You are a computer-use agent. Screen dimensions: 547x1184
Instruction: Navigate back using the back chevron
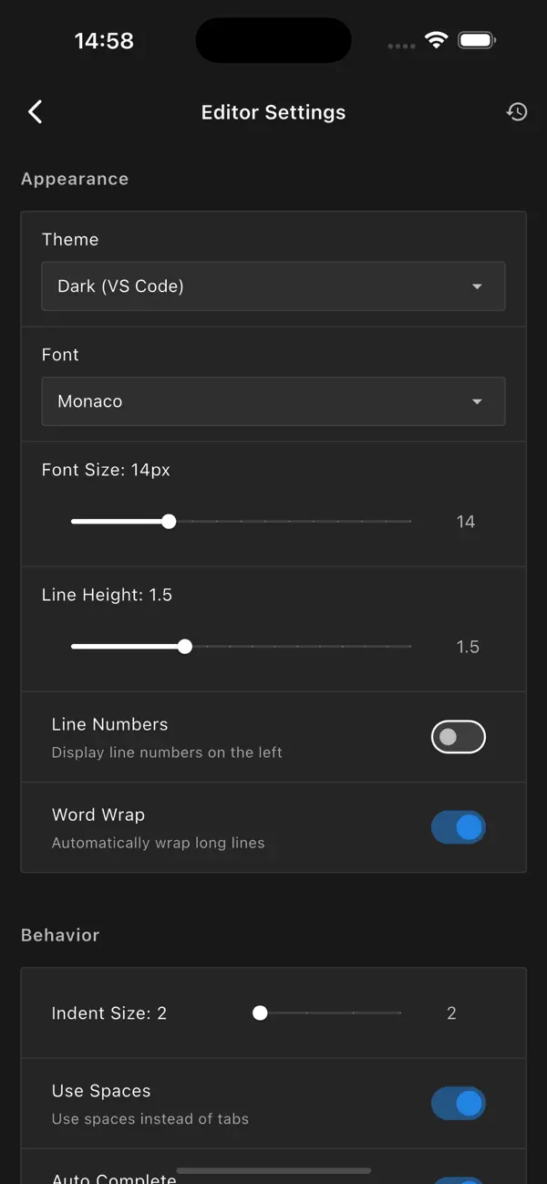coord(35,111)
